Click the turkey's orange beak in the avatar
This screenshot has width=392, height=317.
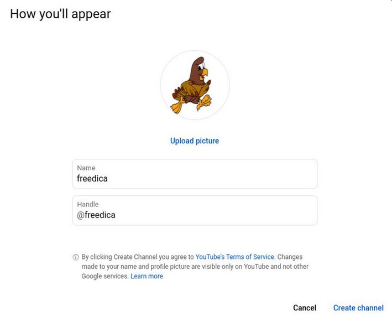(x=205, y=72)
